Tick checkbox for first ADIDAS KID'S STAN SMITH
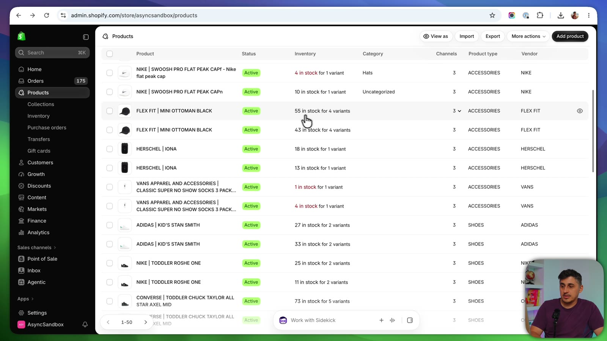Viewport: 607px width, 341px height. click(x=110, y=225)
